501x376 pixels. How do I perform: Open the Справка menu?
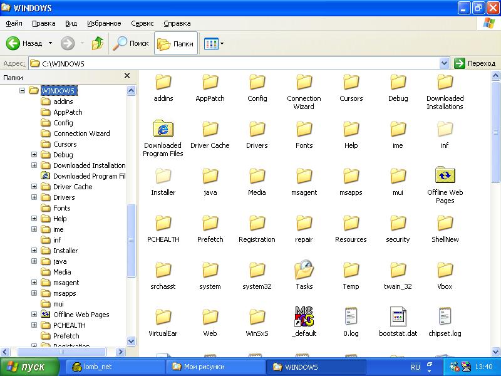point(177,23)
